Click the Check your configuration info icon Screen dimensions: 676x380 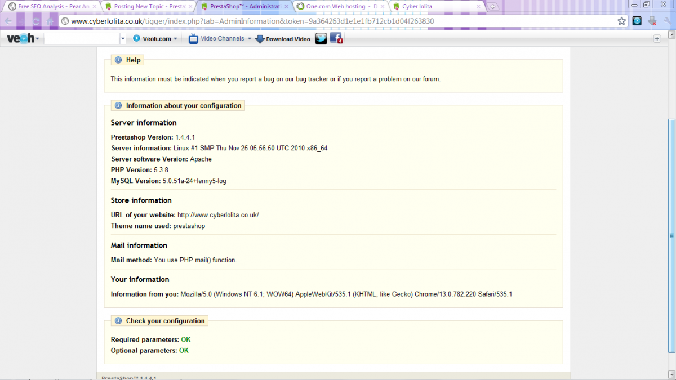118,321
